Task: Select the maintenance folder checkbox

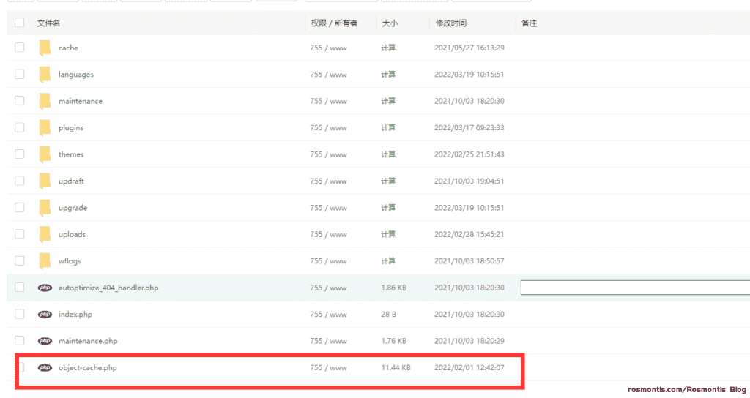Action: pos(20,101)
